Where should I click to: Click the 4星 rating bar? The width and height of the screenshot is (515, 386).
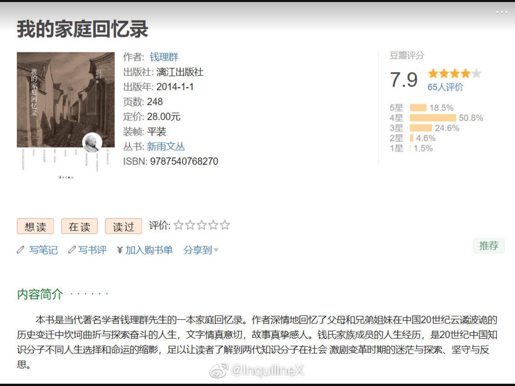coord(433,118)
